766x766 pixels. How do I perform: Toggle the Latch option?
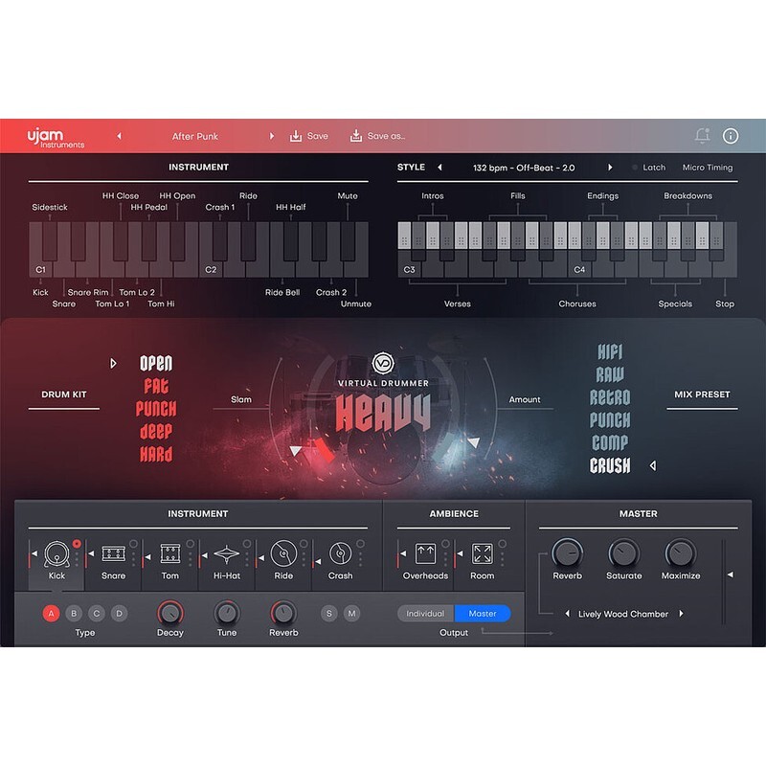647,168
